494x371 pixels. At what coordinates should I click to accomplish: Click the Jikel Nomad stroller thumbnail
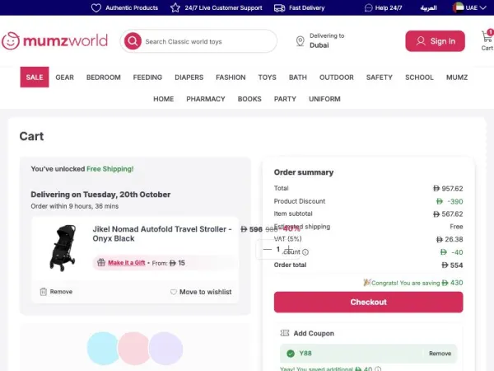(63, 248)
